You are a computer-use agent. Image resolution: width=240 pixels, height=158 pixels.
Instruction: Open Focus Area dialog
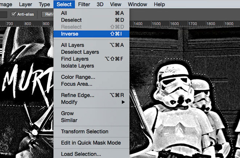[x=92, y=84]
